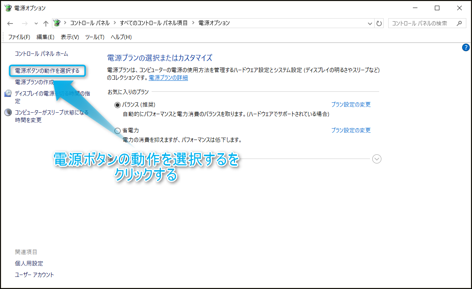Open 個人用設定 under related items
This screenshot has height=289, width=472.
coord(29,263)
